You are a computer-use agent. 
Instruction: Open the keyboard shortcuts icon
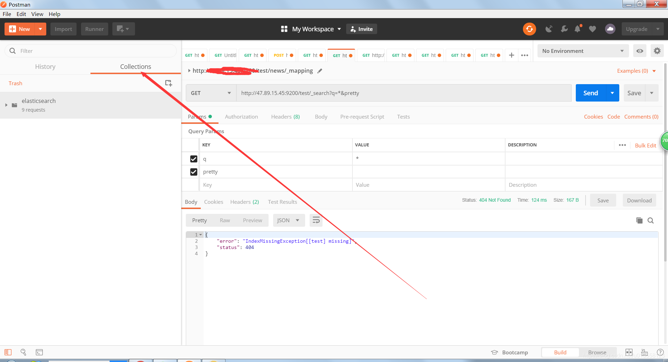644,352
